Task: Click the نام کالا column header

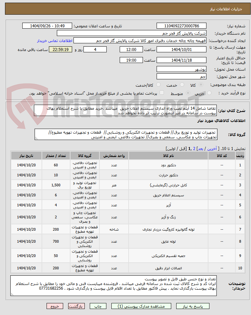Action: coord(169,156)
